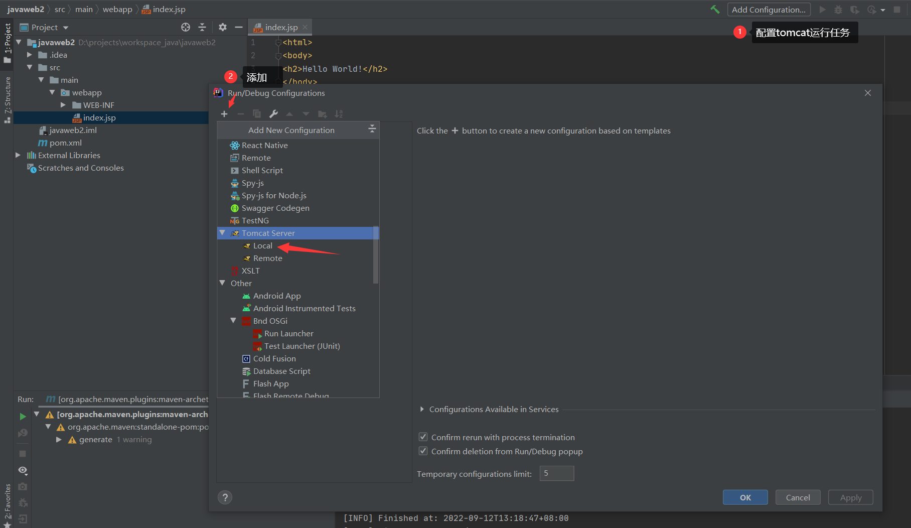This screenshot has width=911, height=528.
Task: Select Cold Fusion configuration type
Action: 269,358
